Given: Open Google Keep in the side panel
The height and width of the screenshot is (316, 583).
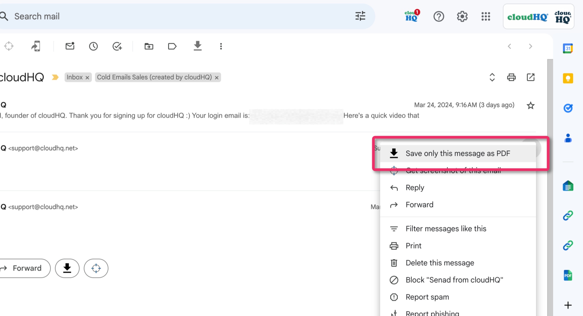Looking at the screenshot, I should (x=568, y=78).
